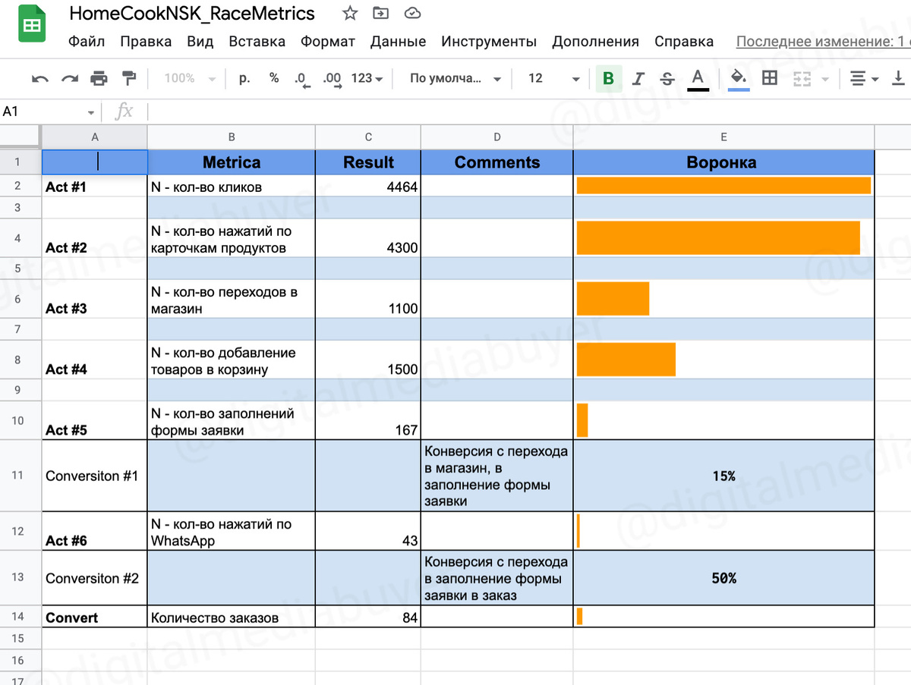911x685 pixels.
Task: Select the Metrica header cell
Action: pos(232,162)
